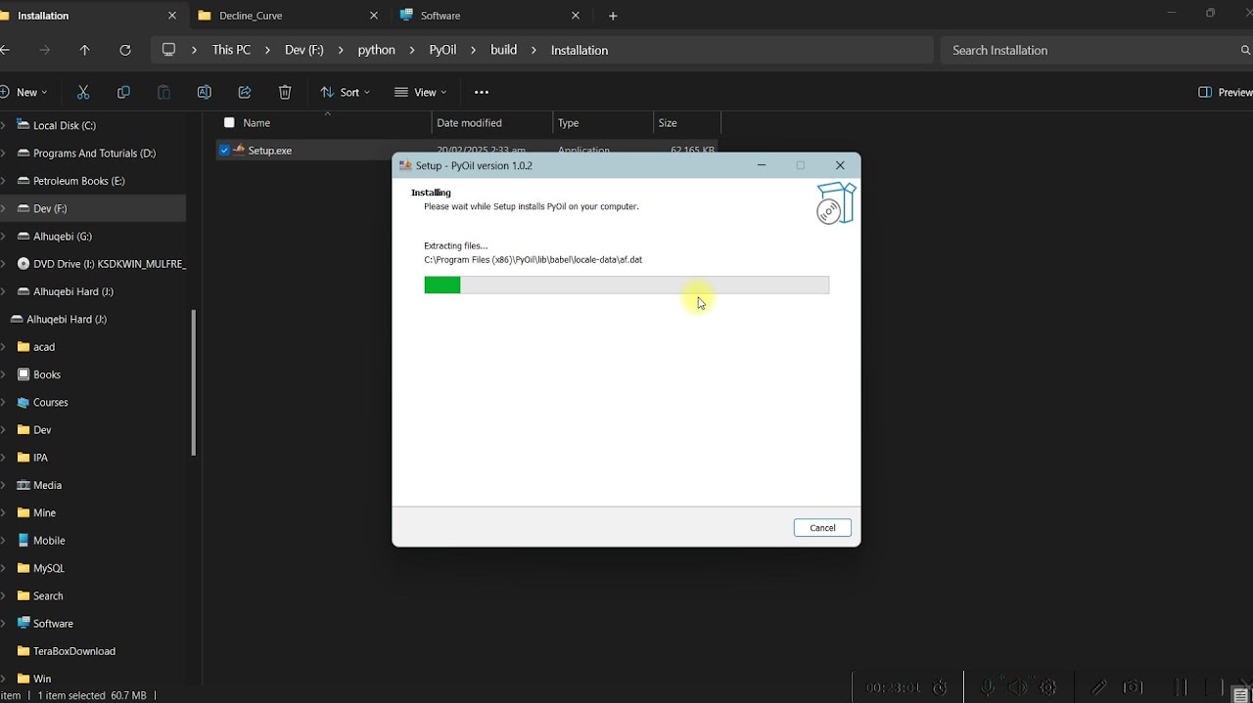The image size is (1253, 703).
Task: Close the Decline_Curve tab
Action: pyautogui.click(x=374, y=16)
